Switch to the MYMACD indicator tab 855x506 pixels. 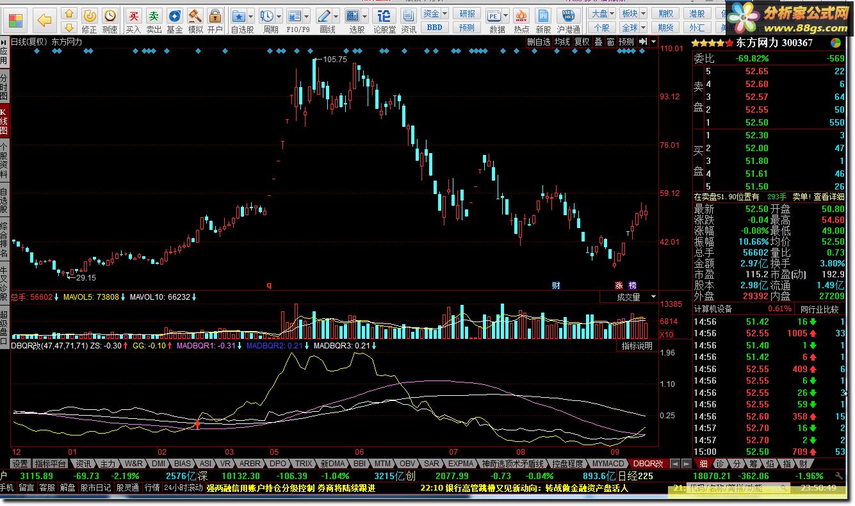[608, 463]
